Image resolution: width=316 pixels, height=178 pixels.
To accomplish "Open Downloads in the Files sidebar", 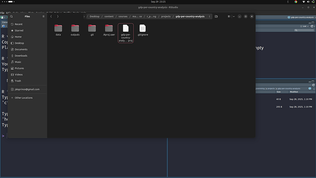I will coord(27,56).
